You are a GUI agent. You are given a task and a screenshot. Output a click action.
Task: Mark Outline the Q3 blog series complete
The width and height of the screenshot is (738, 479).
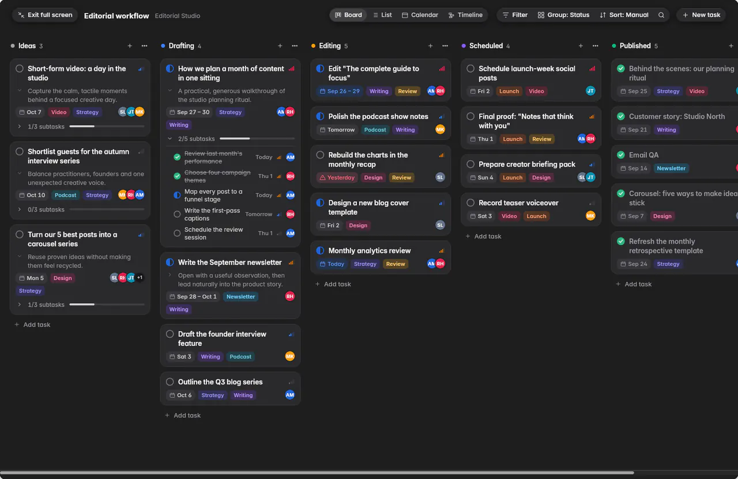(x=170, y=382)
